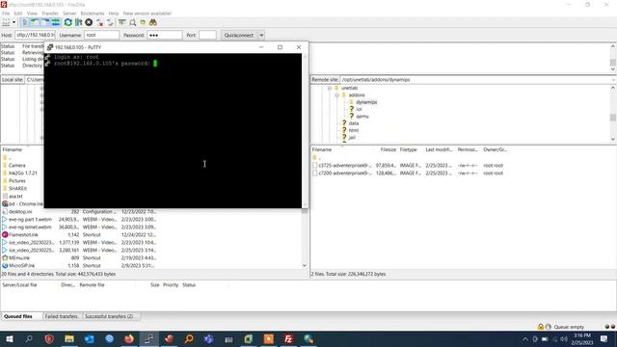This screenshot has height=347, width=617.
Task: Click the Quickconnect button
Action: [239, 35]
